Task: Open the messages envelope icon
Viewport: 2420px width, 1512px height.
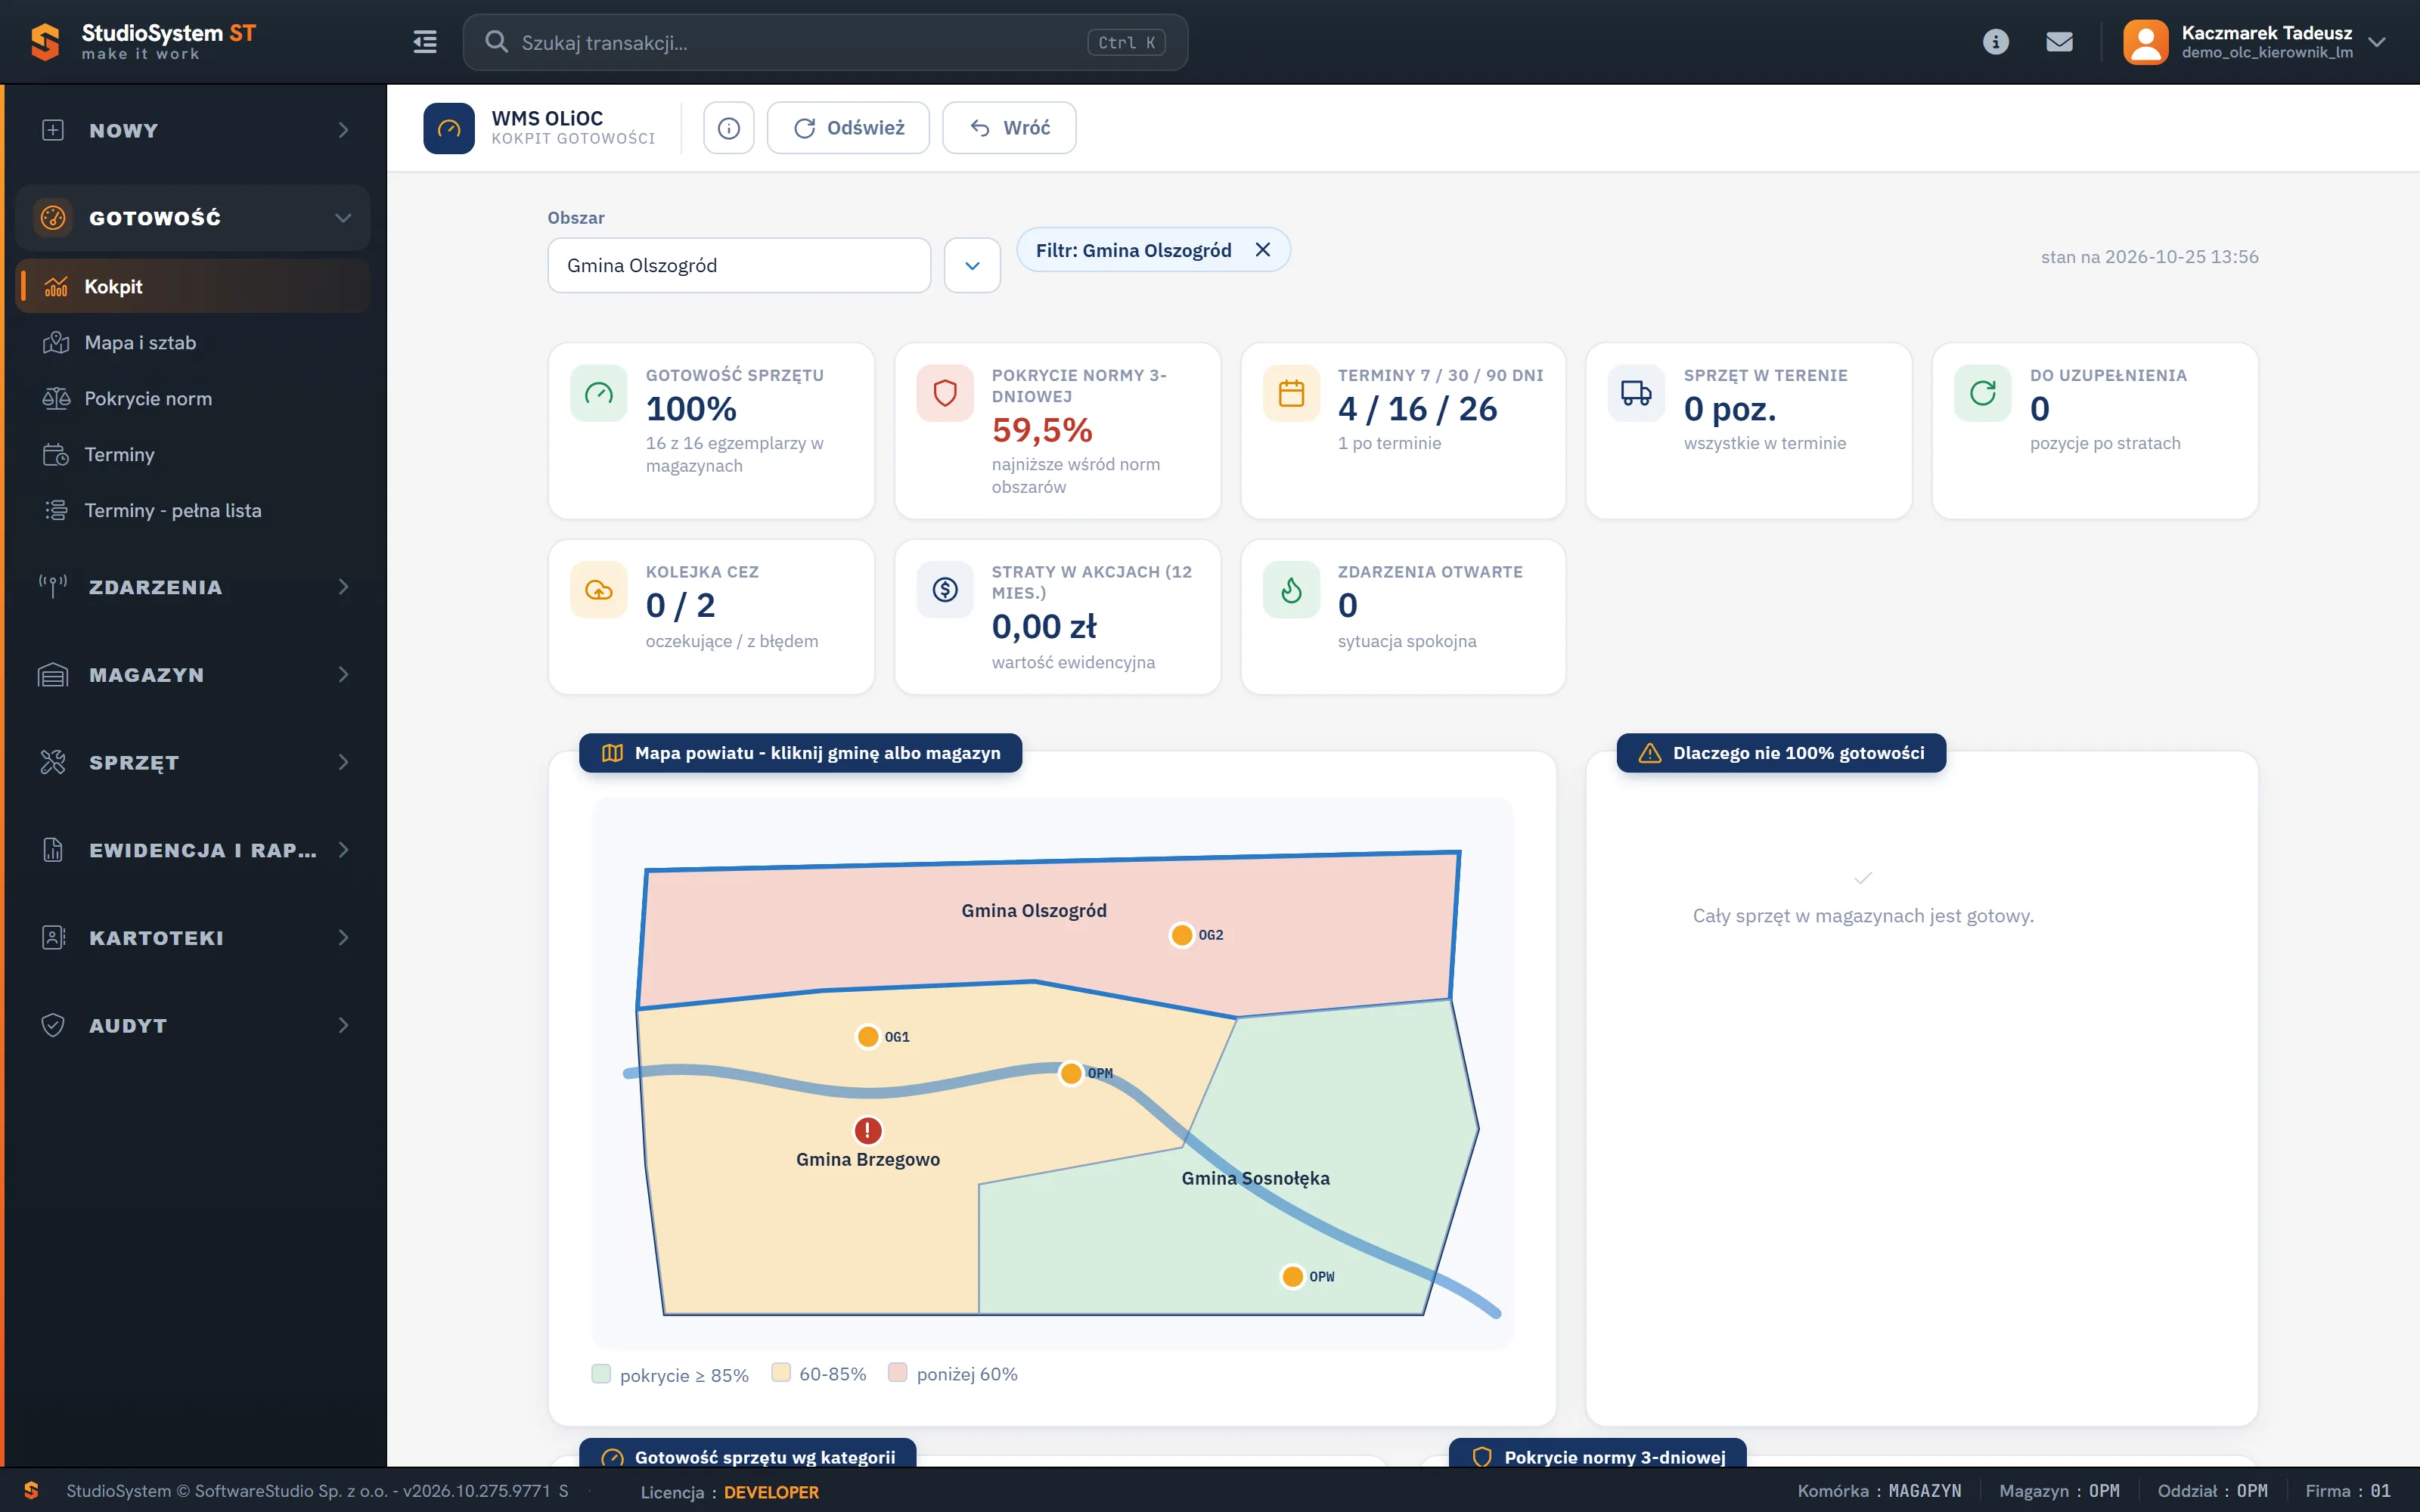Action: (x=2059, y=42)
